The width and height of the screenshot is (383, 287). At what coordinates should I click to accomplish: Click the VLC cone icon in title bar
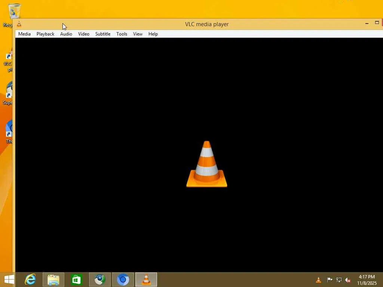pos(19,24)
